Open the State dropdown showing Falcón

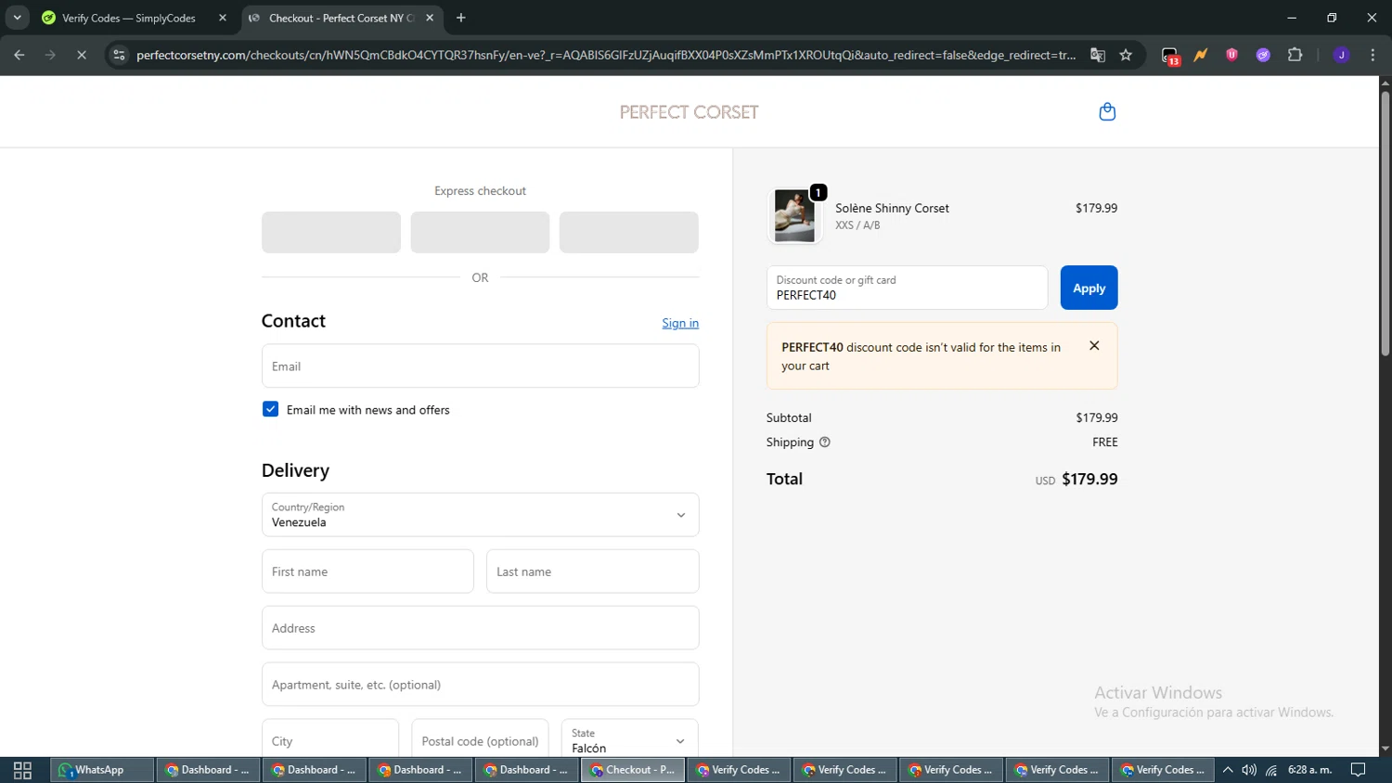point(629,740)
